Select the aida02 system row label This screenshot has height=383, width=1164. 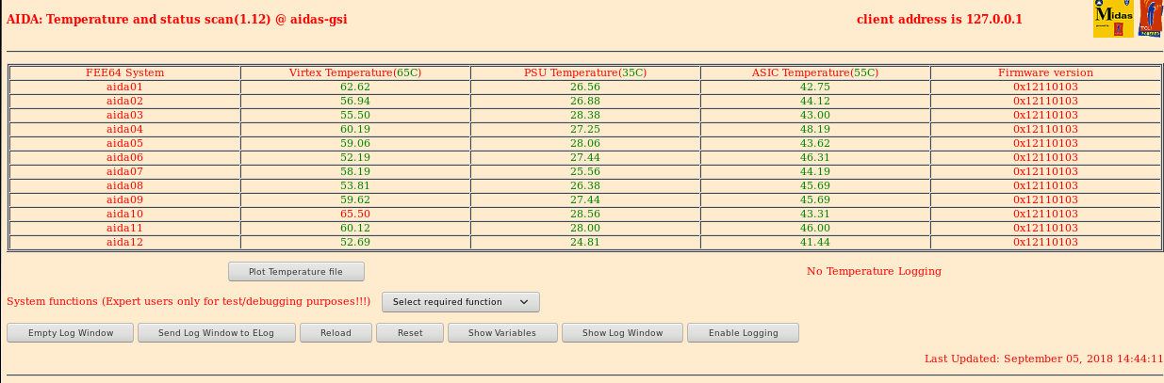[124, 101]
